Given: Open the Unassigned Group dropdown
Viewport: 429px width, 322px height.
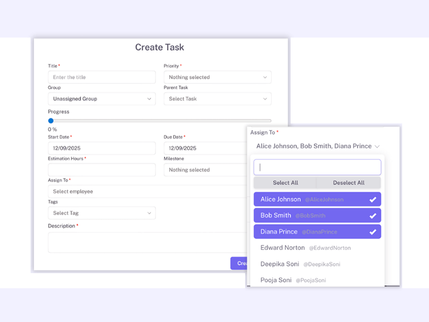Looking at the screenshot, I should click(x=101, y=99).
